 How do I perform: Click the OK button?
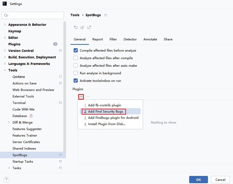(x=199, y=180)
